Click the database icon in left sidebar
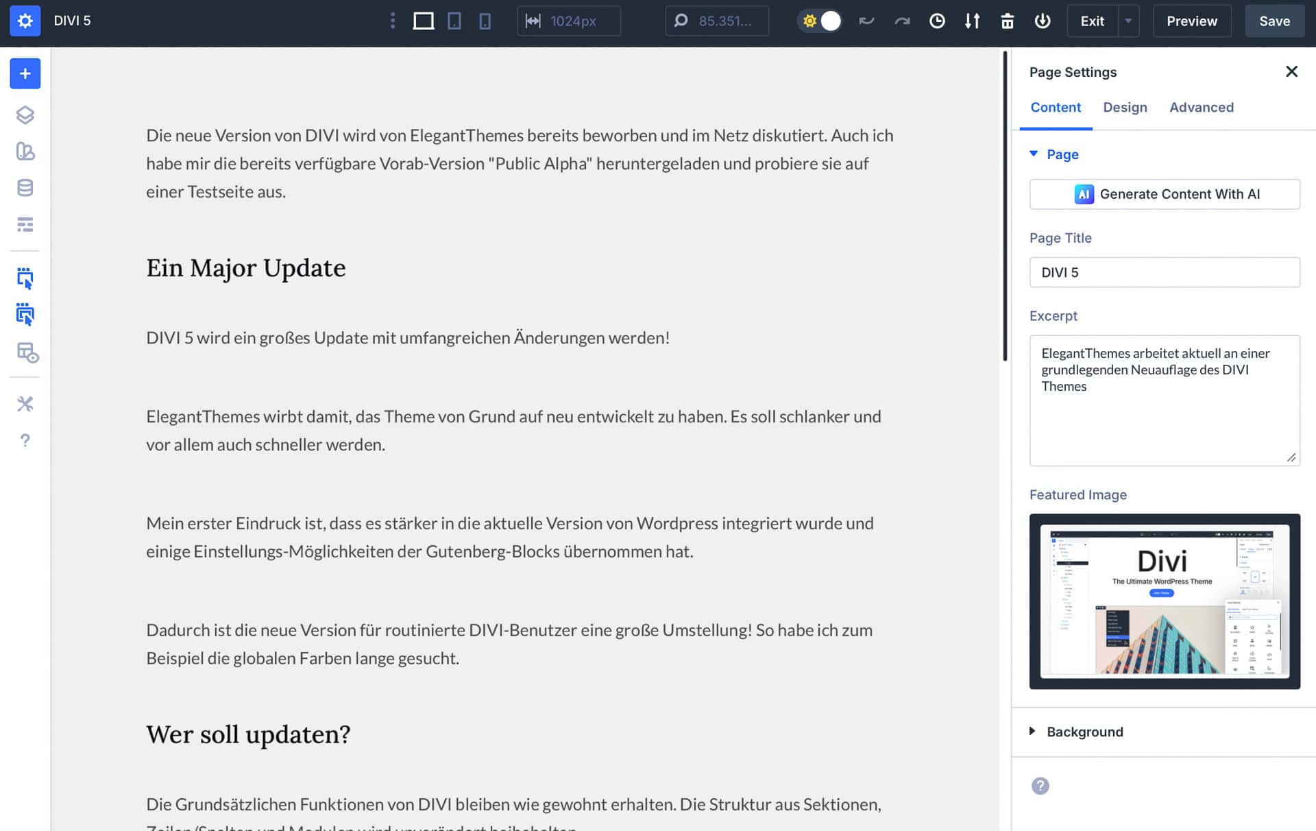 (25, 188)
